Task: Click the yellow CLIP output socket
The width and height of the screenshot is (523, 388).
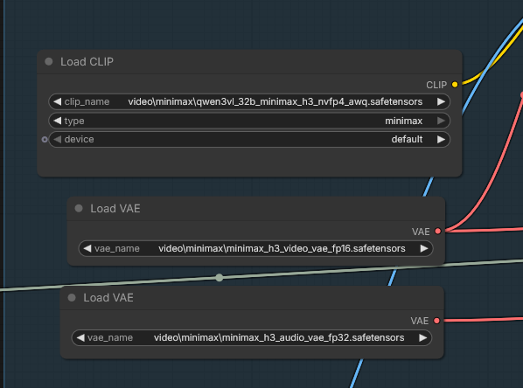Action: (x=455, y=85)
